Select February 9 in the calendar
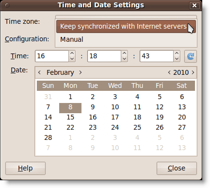This screenshot has width=210, height=188. [x=93, y=107]
